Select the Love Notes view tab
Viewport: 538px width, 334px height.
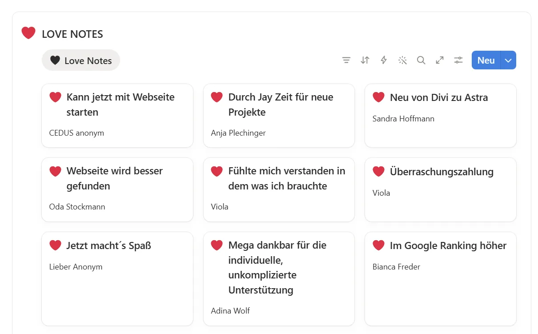[x=81, y=60]
